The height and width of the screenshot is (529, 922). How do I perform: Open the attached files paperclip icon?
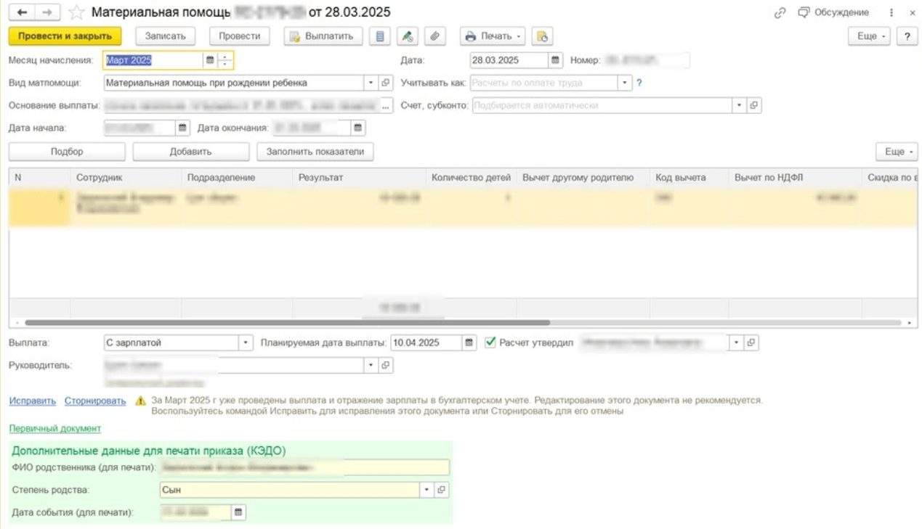pyautogui.click(x=434, y=36)
